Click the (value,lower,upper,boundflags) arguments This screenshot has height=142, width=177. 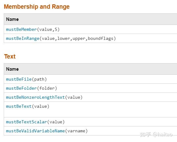78,39
